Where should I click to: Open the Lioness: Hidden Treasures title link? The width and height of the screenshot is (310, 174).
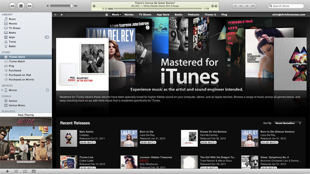156,157
